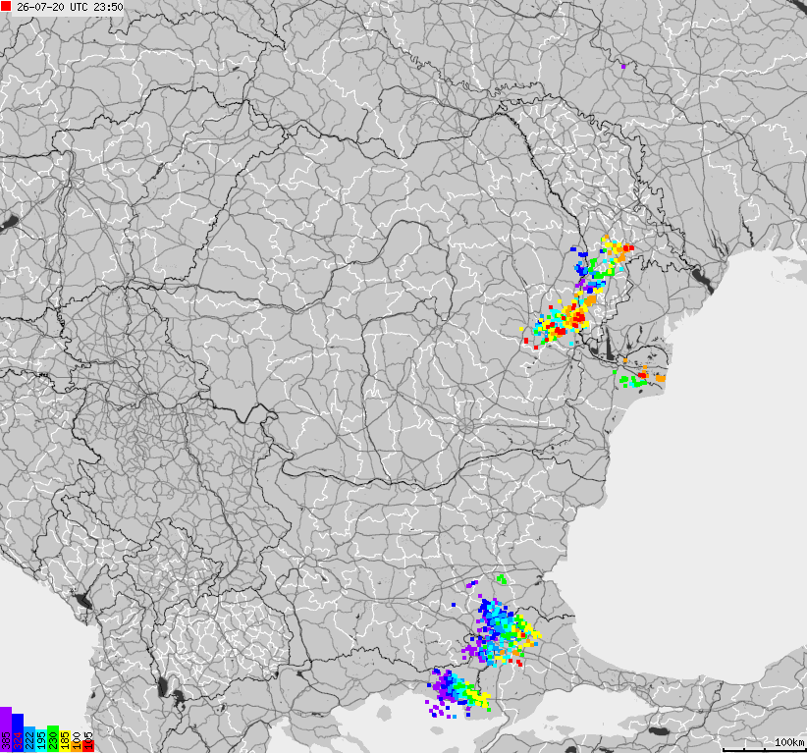This screenshot has width=807, height=753.
Task: Select the purple legend bar labeled 385
Action: click(6, 729)
